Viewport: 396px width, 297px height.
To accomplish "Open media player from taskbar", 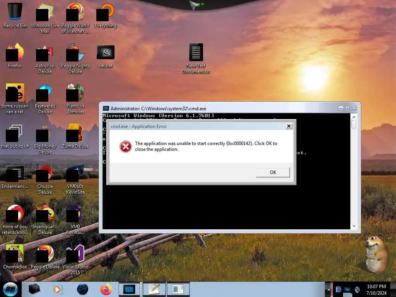I will 58,289.
